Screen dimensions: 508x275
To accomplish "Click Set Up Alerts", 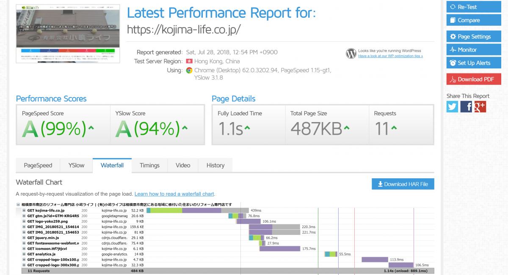I will coord(474,63).
